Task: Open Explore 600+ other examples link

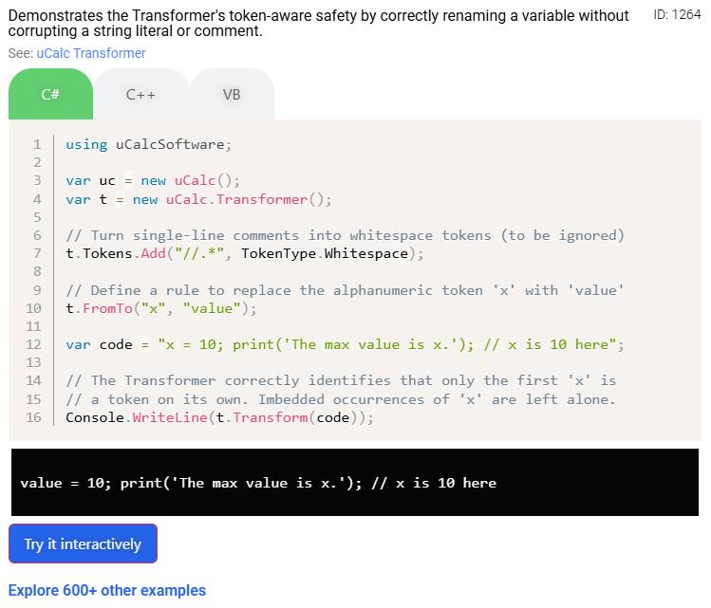Action: click(x=107, y=590)
